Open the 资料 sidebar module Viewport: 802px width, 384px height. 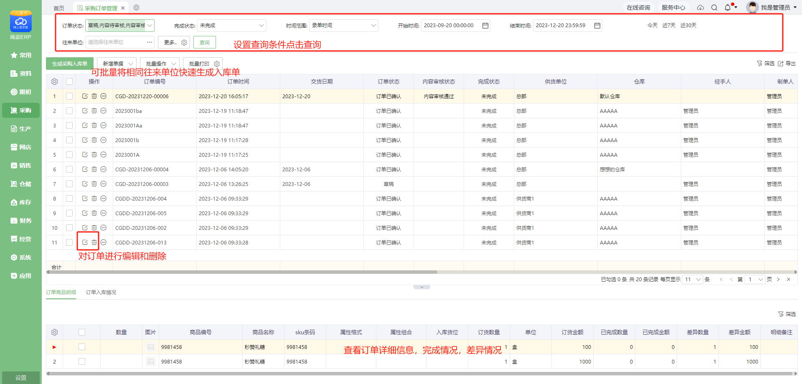click(21, 74)
